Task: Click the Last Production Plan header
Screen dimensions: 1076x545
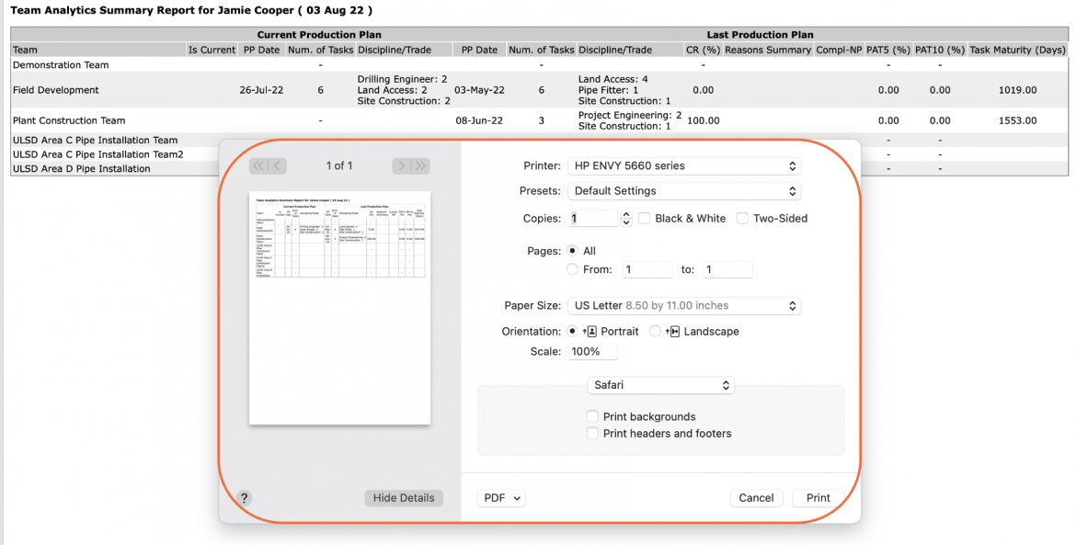Action: click(x=761, y=35)
